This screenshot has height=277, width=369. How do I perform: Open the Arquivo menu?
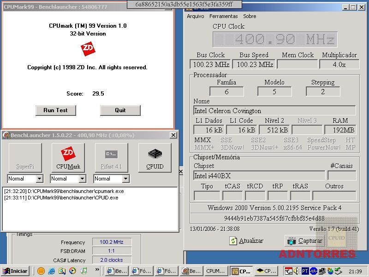[196, 16]
